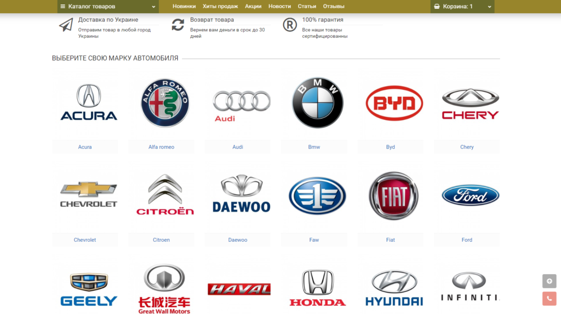Pick the Hyundai brand logo
561x314 pixels.
pyautogui.click(x=394, y=288)
